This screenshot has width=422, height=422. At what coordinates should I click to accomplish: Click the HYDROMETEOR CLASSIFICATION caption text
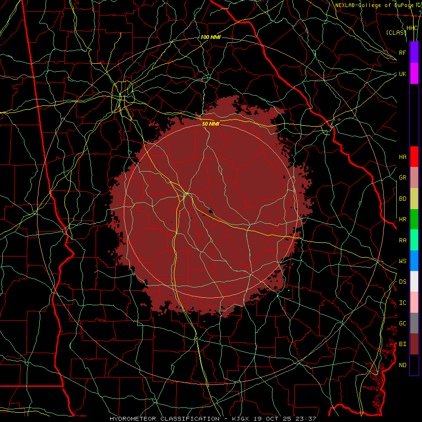(x=165, y=419)
